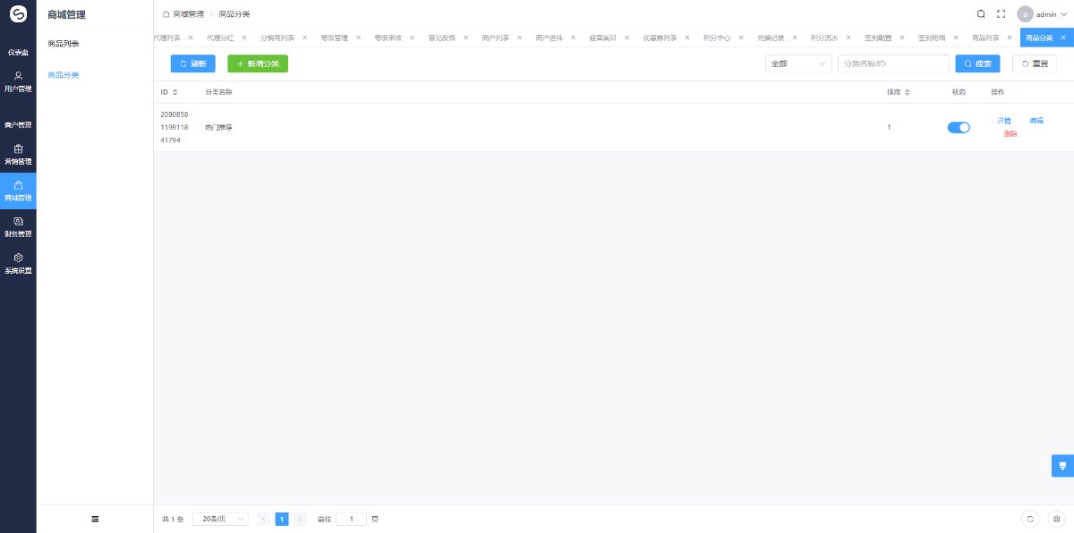Sort table by ID column arrows

(x=175, y=92)
